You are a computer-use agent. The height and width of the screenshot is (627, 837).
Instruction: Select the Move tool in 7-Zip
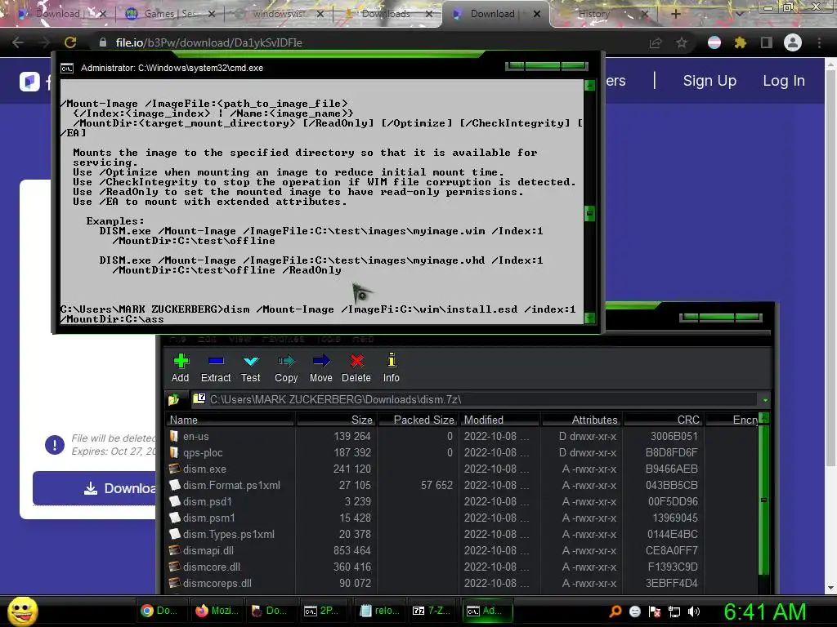click(320, 368)
